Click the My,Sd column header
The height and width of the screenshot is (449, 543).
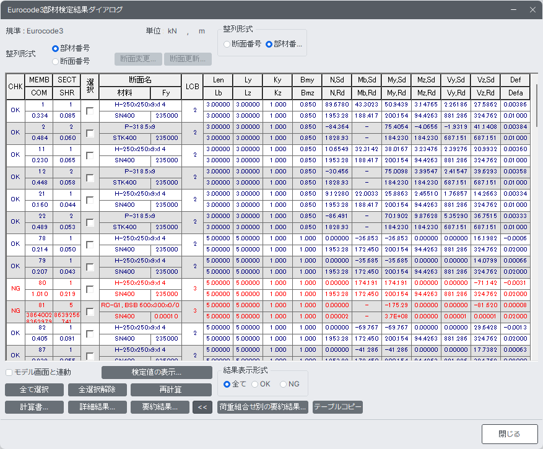pos(396,80)
